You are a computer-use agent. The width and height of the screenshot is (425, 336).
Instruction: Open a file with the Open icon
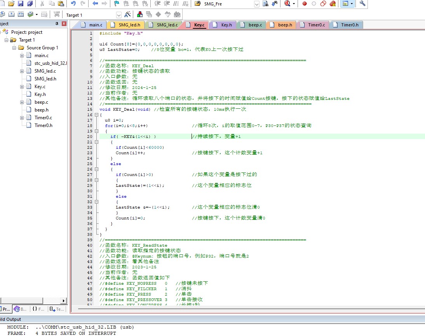click(x=11, y=3)
